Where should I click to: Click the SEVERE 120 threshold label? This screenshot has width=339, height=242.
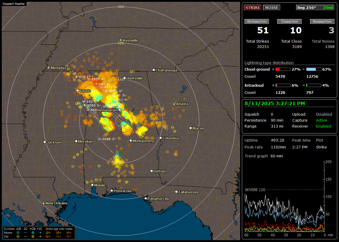pyautogui.click(x=255, y=190)
